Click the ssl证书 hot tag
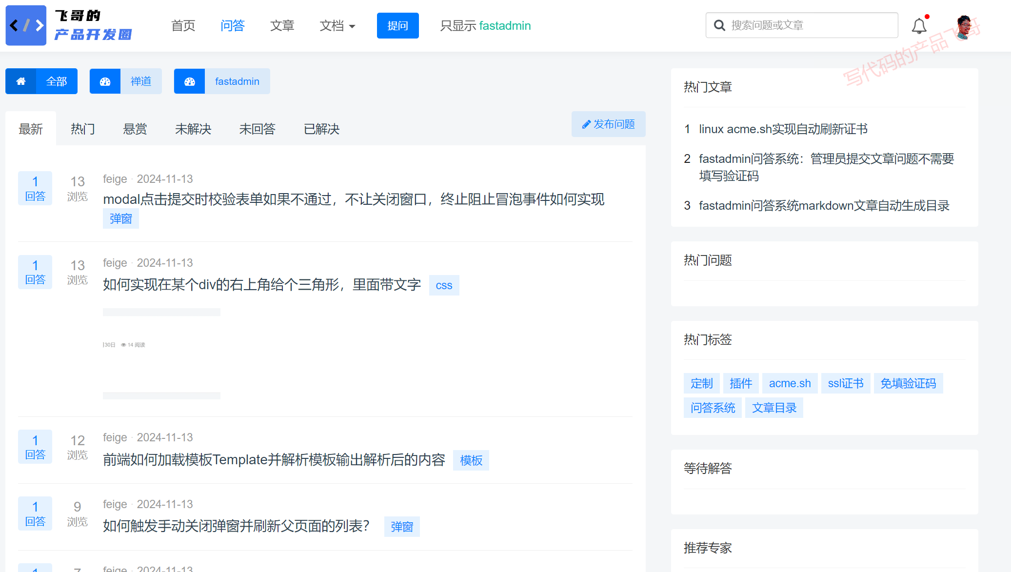 tap(845, 383)
